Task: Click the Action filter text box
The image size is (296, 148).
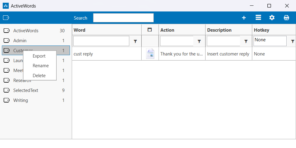Action: click(177, 41)
